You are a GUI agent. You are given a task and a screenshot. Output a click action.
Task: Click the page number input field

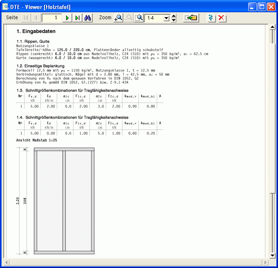click(51, 18)
